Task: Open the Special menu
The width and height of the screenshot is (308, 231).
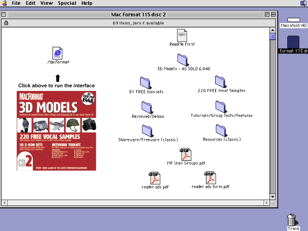Action: click(x=67, y=3)
